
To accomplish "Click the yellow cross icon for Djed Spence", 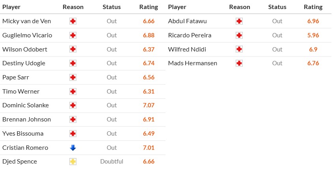I will coord(73,162).
